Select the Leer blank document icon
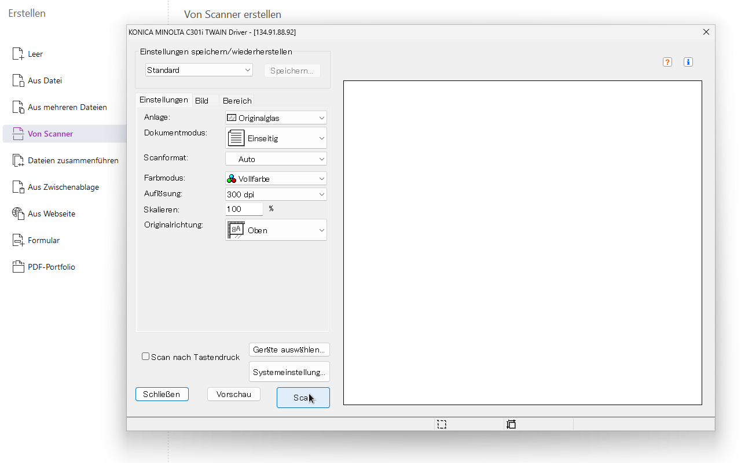741x463 pixels. coord(18,54)
